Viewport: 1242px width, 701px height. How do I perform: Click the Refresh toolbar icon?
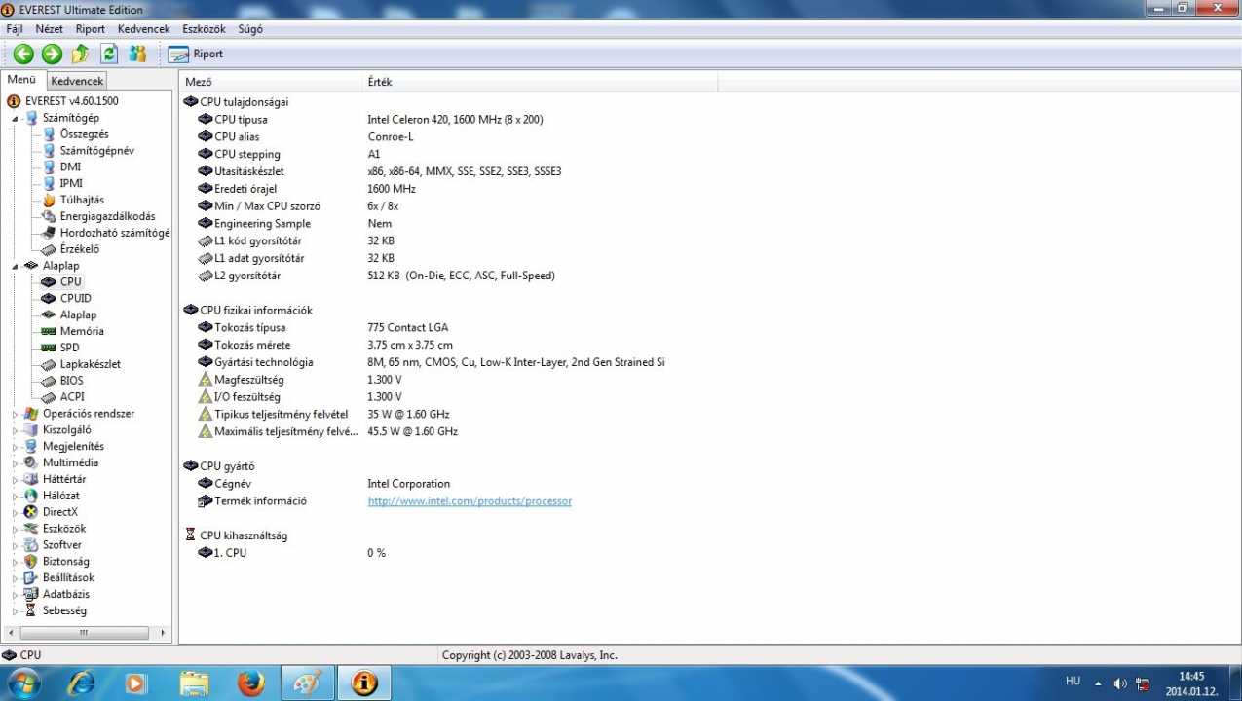pyautogui.click(x=109, y=54)
